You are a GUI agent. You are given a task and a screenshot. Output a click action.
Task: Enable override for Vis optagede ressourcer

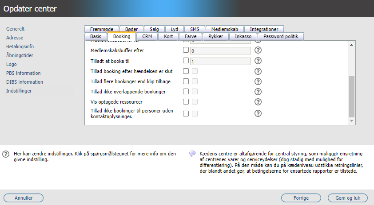[x=186, y=102]
